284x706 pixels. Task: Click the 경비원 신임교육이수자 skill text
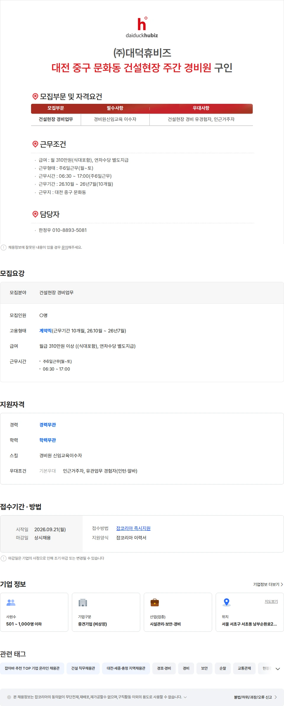click(61, 455)
